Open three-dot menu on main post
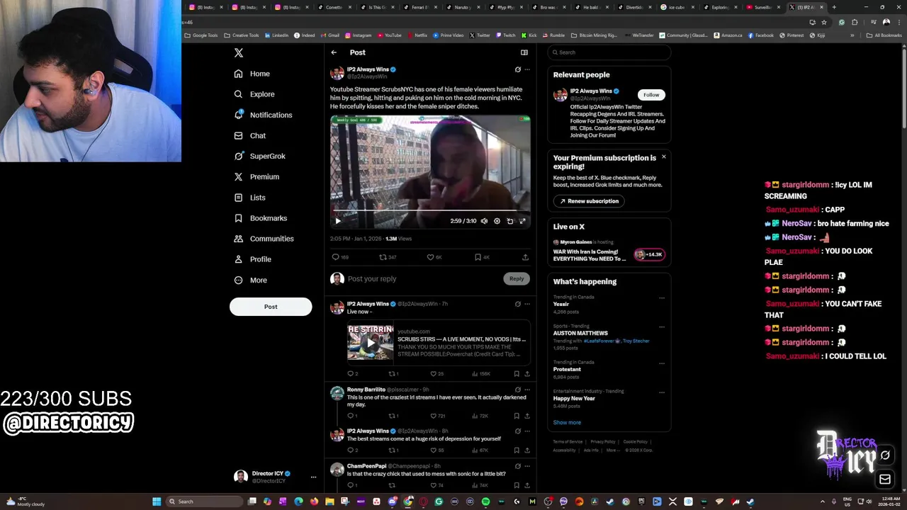 click(x=527, y=69)
